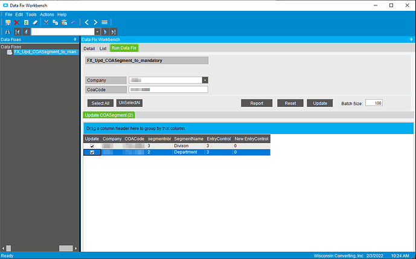
Task: Click the left arrow of Data Fixes scrollbar
Action: [3, 248]
